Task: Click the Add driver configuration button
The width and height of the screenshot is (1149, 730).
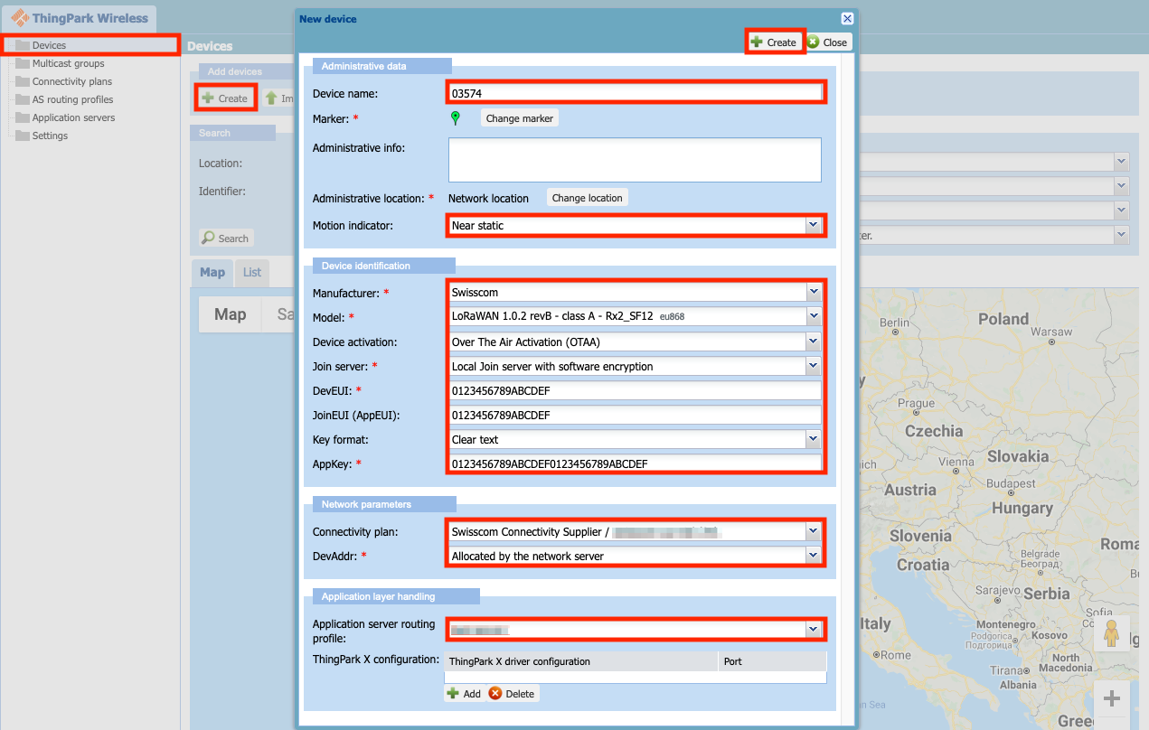Action: [463, 694]
